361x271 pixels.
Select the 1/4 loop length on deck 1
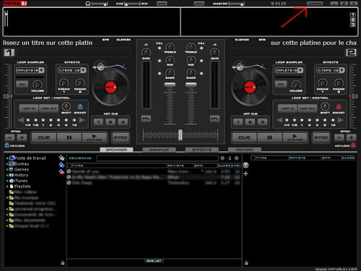coord(28,120)
